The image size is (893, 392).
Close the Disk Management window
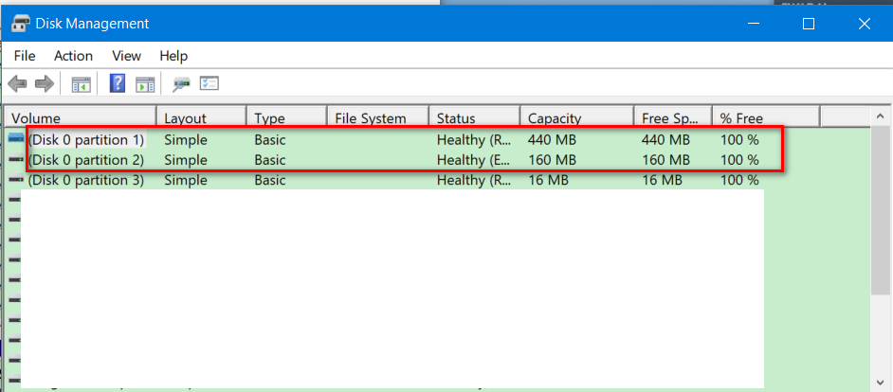tap(864, 24)
